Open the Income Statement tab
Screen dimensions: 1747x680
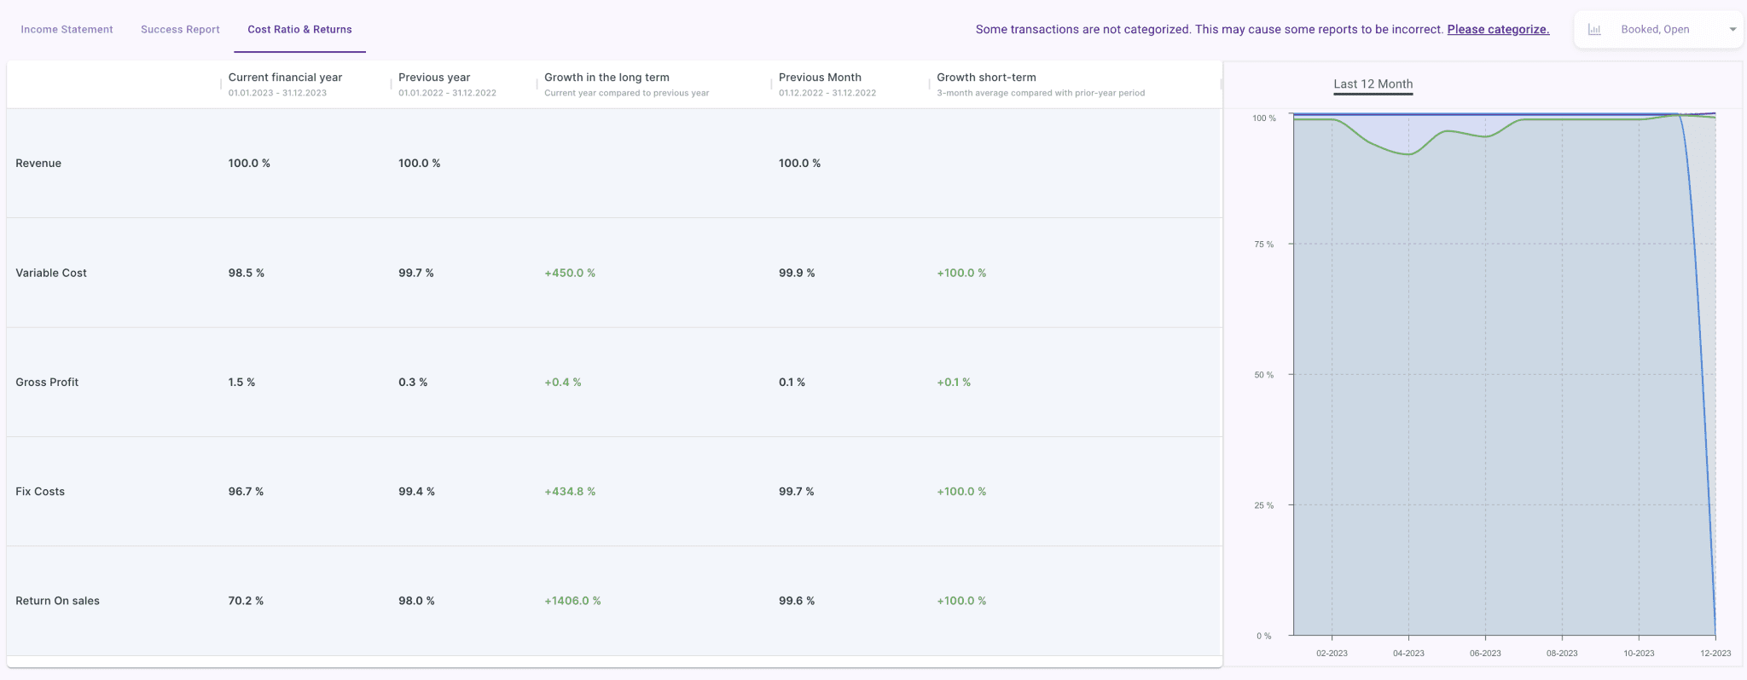point(67,29)
